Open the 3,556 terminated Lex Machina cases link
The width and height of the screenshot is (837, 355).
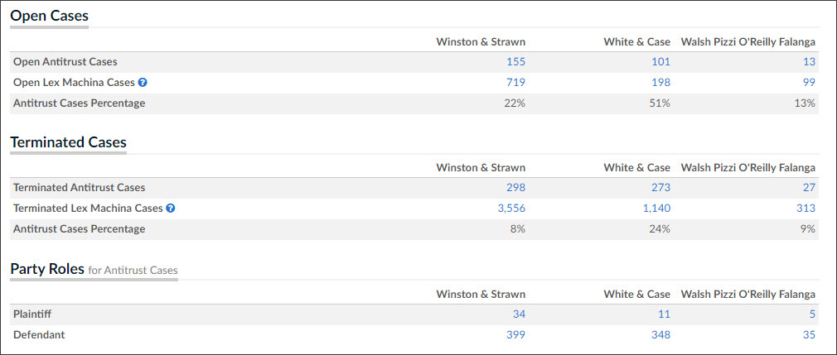coord(511,209)
